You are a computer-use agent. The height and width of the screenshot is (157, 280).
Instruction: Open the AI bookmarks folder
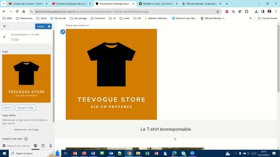tap(112, 18)
